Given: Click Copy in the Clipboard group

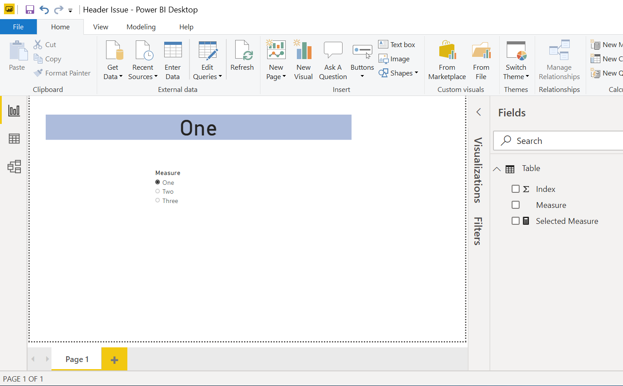Looking at the screenshot, I should click(47, 59).
